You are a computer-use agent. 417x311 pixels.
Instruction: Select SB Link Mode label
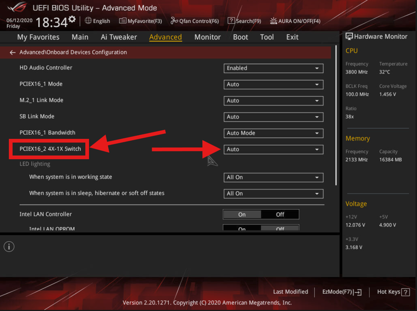[x=37, y=116]
